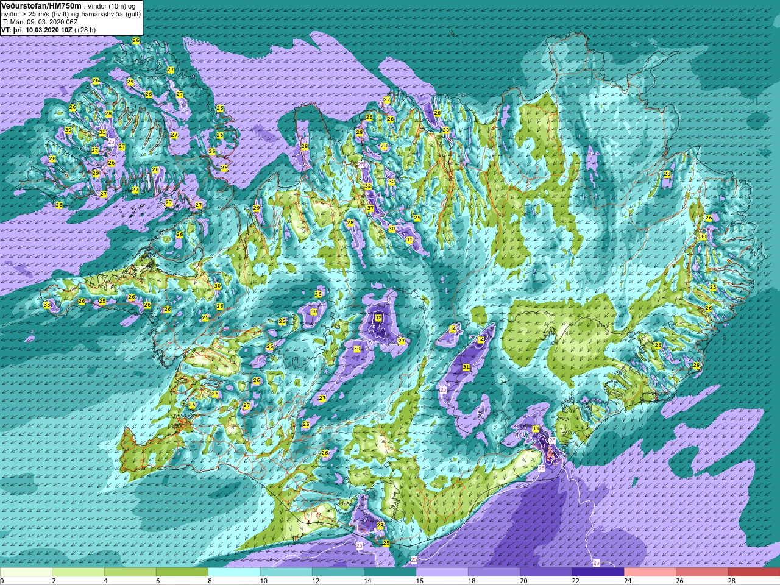Image resolution: width=780 pixels, height=585 pixels.
Task: Select the red legend swatch above 28
Action: (x=754, y=572)
